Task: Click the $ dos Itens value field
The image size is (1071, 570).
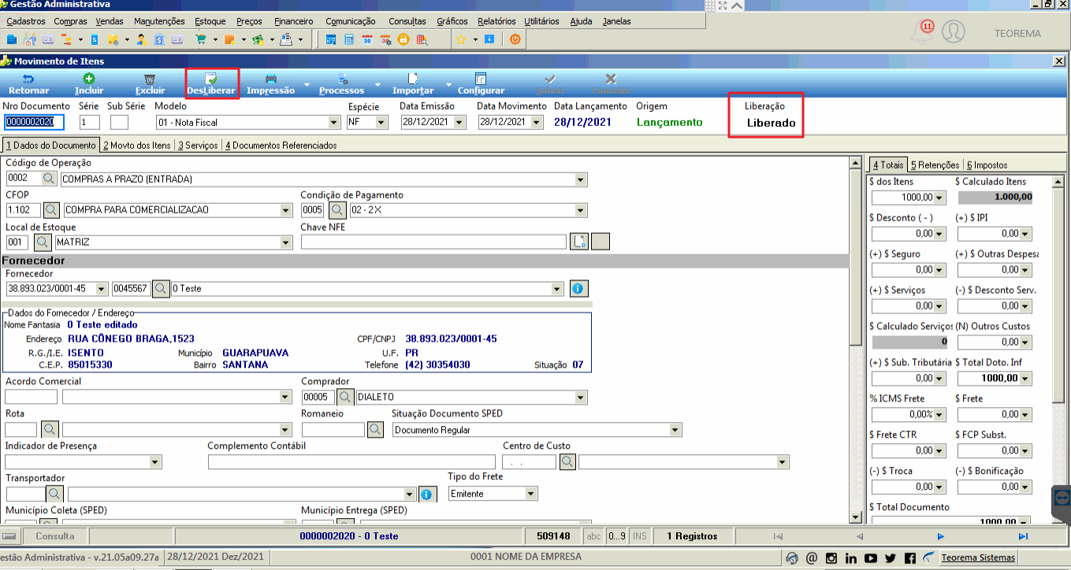Action: [x=902, y=198]
